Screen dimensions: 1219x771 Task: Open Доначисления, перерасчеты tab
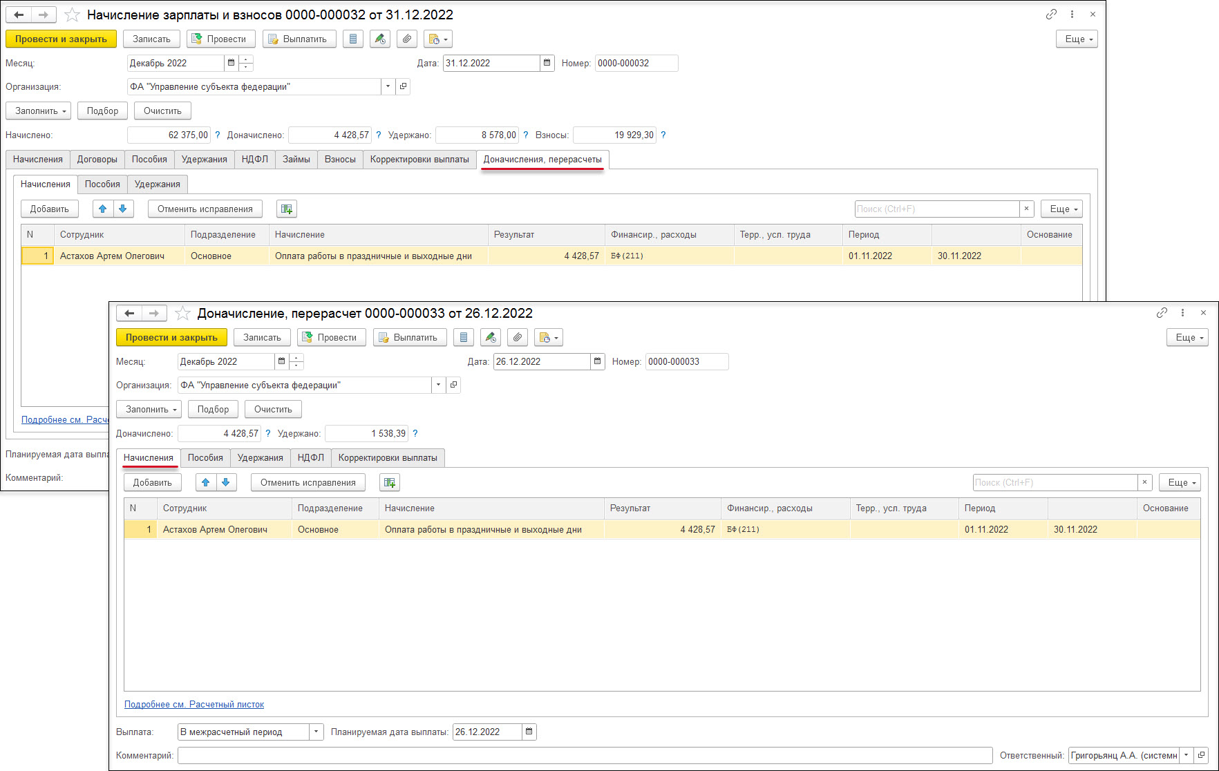(542, 160)
